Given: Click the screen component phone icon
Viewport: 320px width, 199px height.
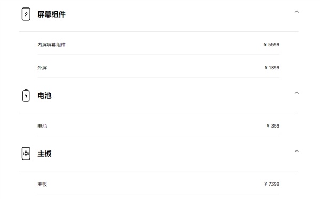Looking at the screenshot, I should [26, 14].
